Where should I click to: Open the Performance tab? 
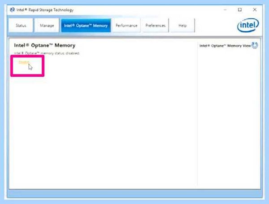(x=126, y=26)
